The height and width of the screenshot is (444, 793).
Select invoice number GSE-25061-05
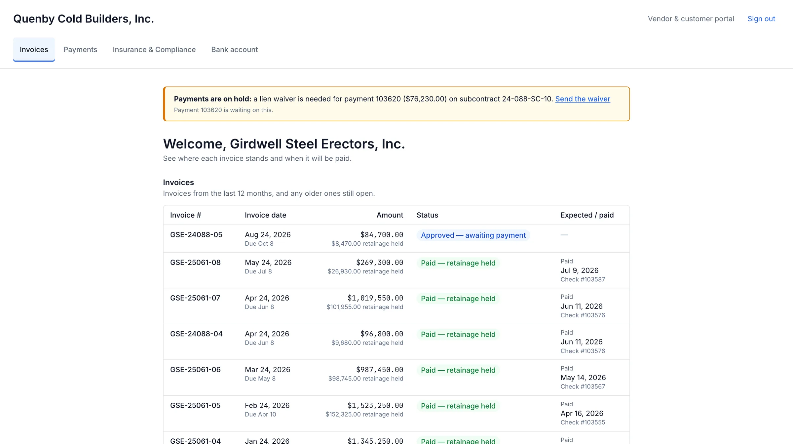(x=195, y=405)
